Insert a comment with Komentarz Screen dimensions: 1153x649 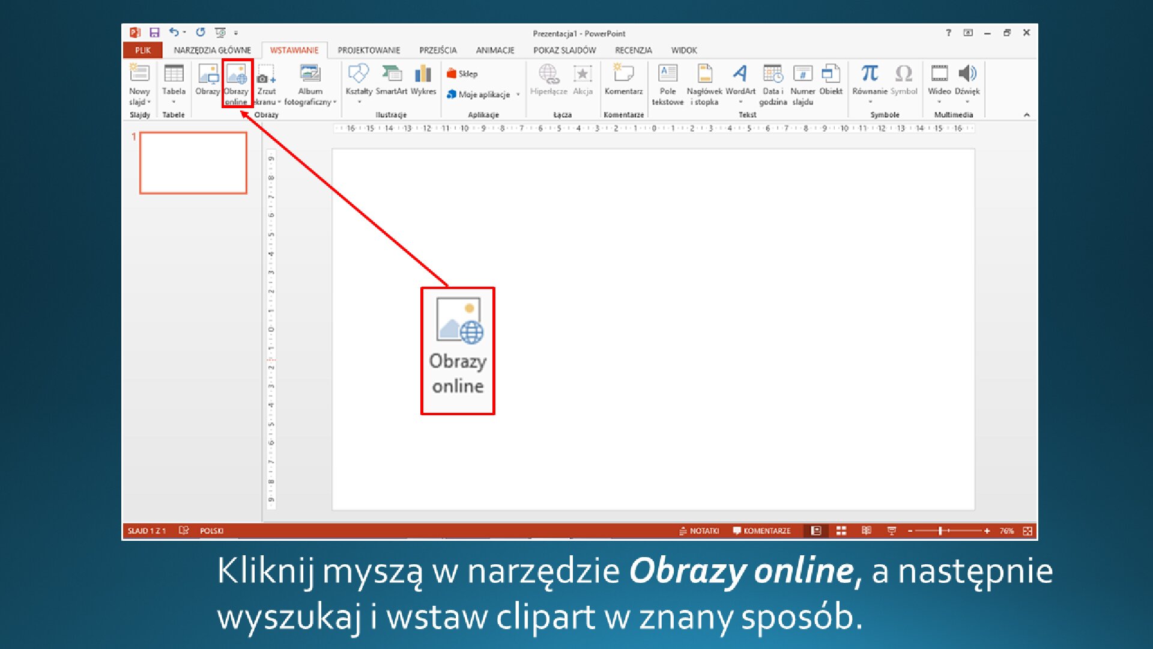tap(623, 81)
